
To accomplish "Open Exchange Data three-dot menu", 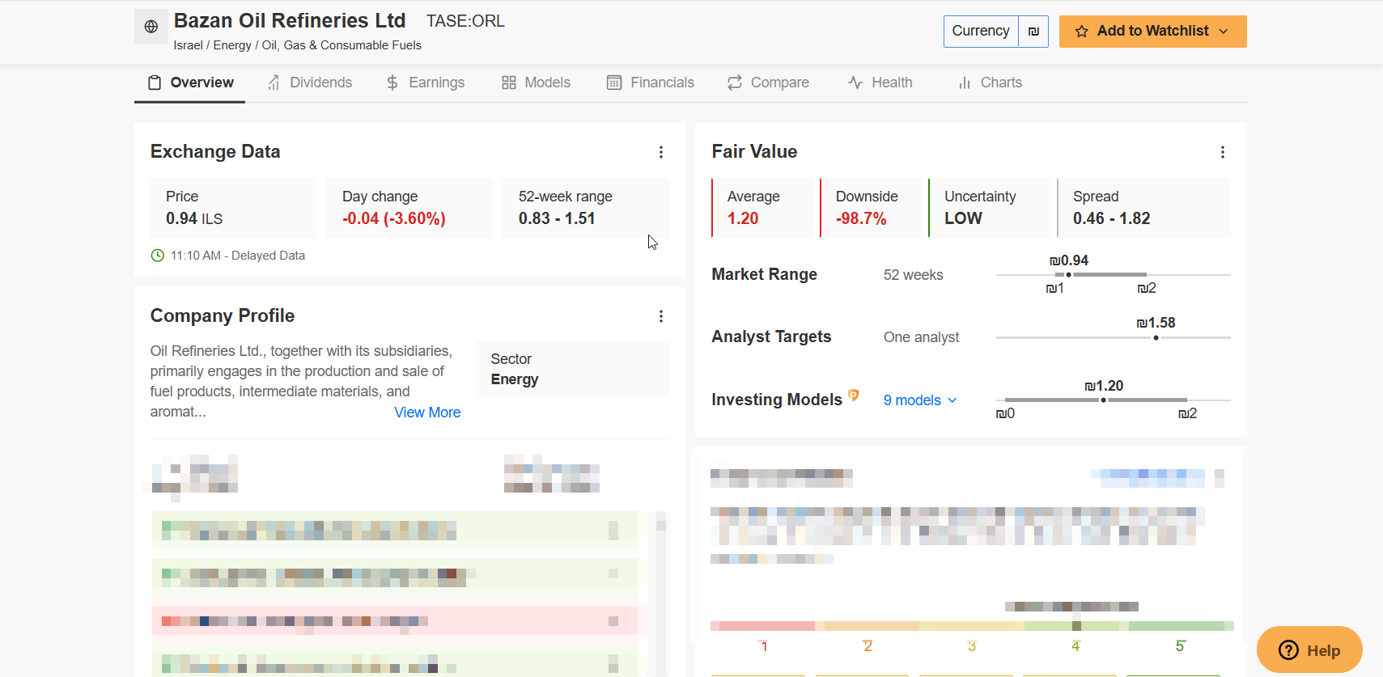I will coord(661,152).
